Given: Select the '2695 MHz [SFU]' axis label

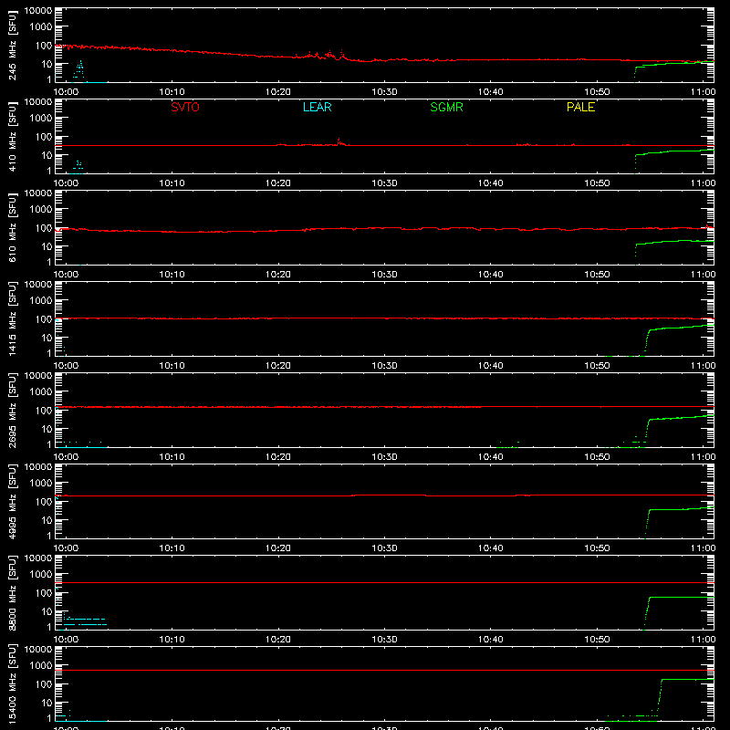Looking at the screenshot, I should (13, 410).
